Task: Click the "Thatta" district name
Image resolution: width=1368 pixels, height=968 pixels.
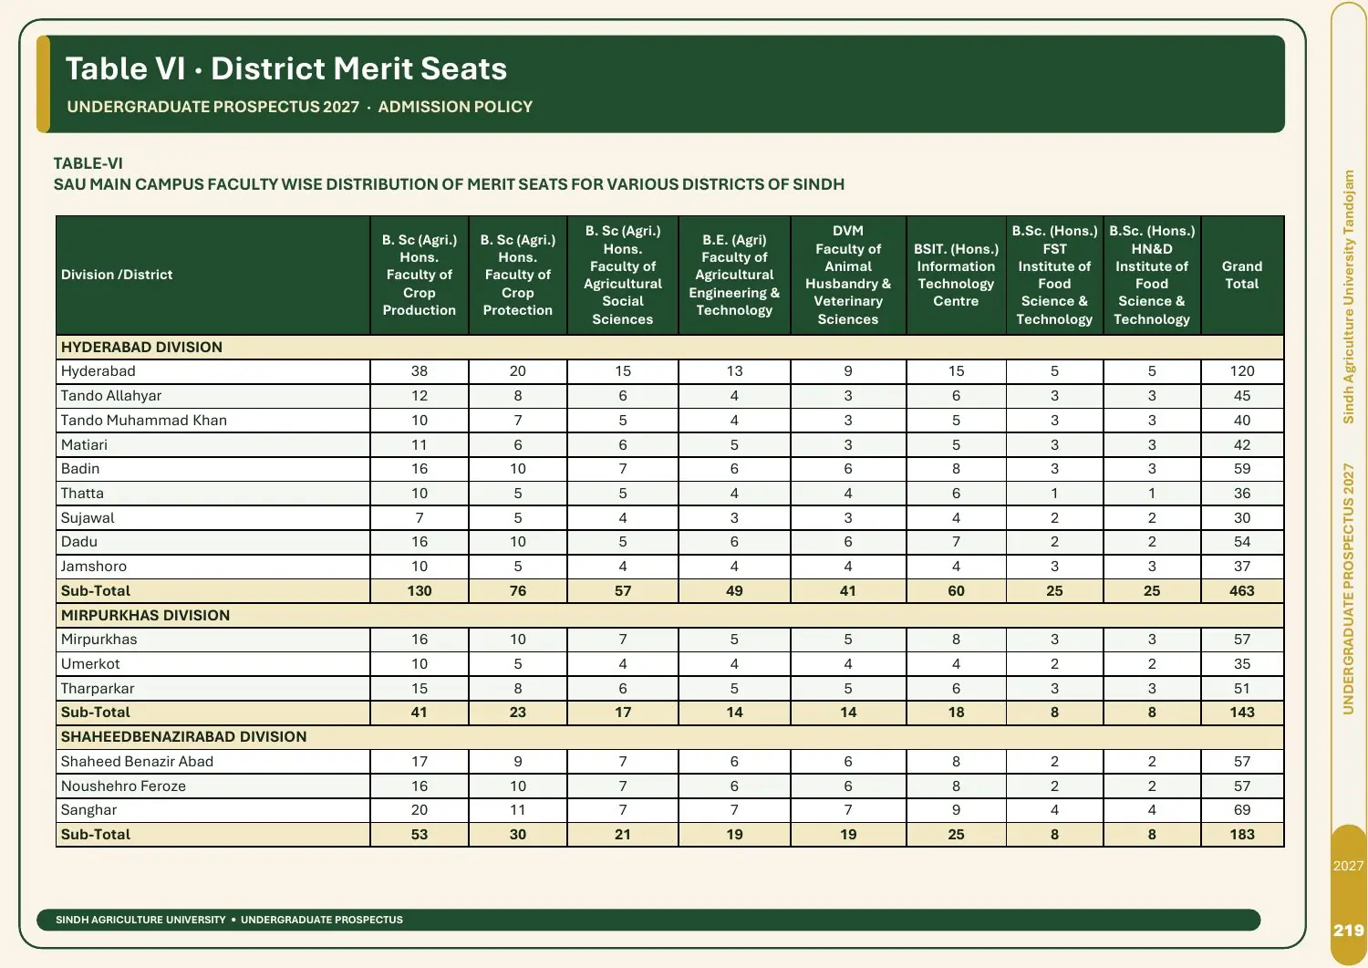Action: (82, 494)
